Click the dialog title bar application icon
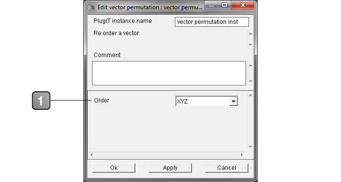The height and width of the screenshot is (182, 341). click(91, 7)
